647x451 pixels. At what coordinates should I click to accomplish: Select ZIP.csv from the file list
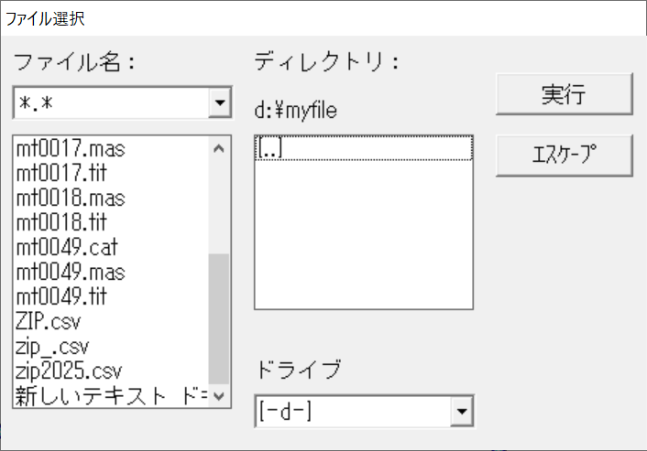coord(49,321)
